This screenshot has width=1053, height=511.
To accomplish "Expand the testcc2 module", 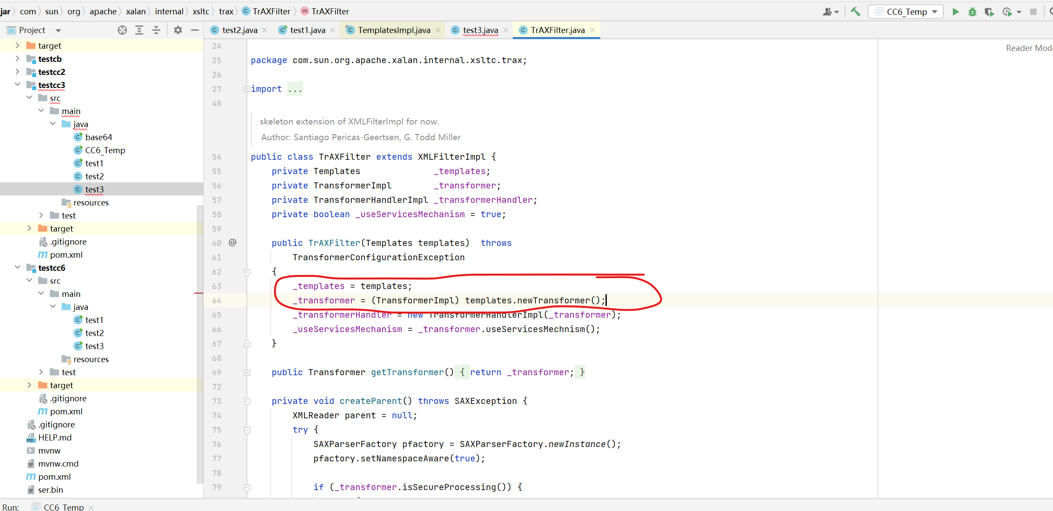I will coord(17,71).
